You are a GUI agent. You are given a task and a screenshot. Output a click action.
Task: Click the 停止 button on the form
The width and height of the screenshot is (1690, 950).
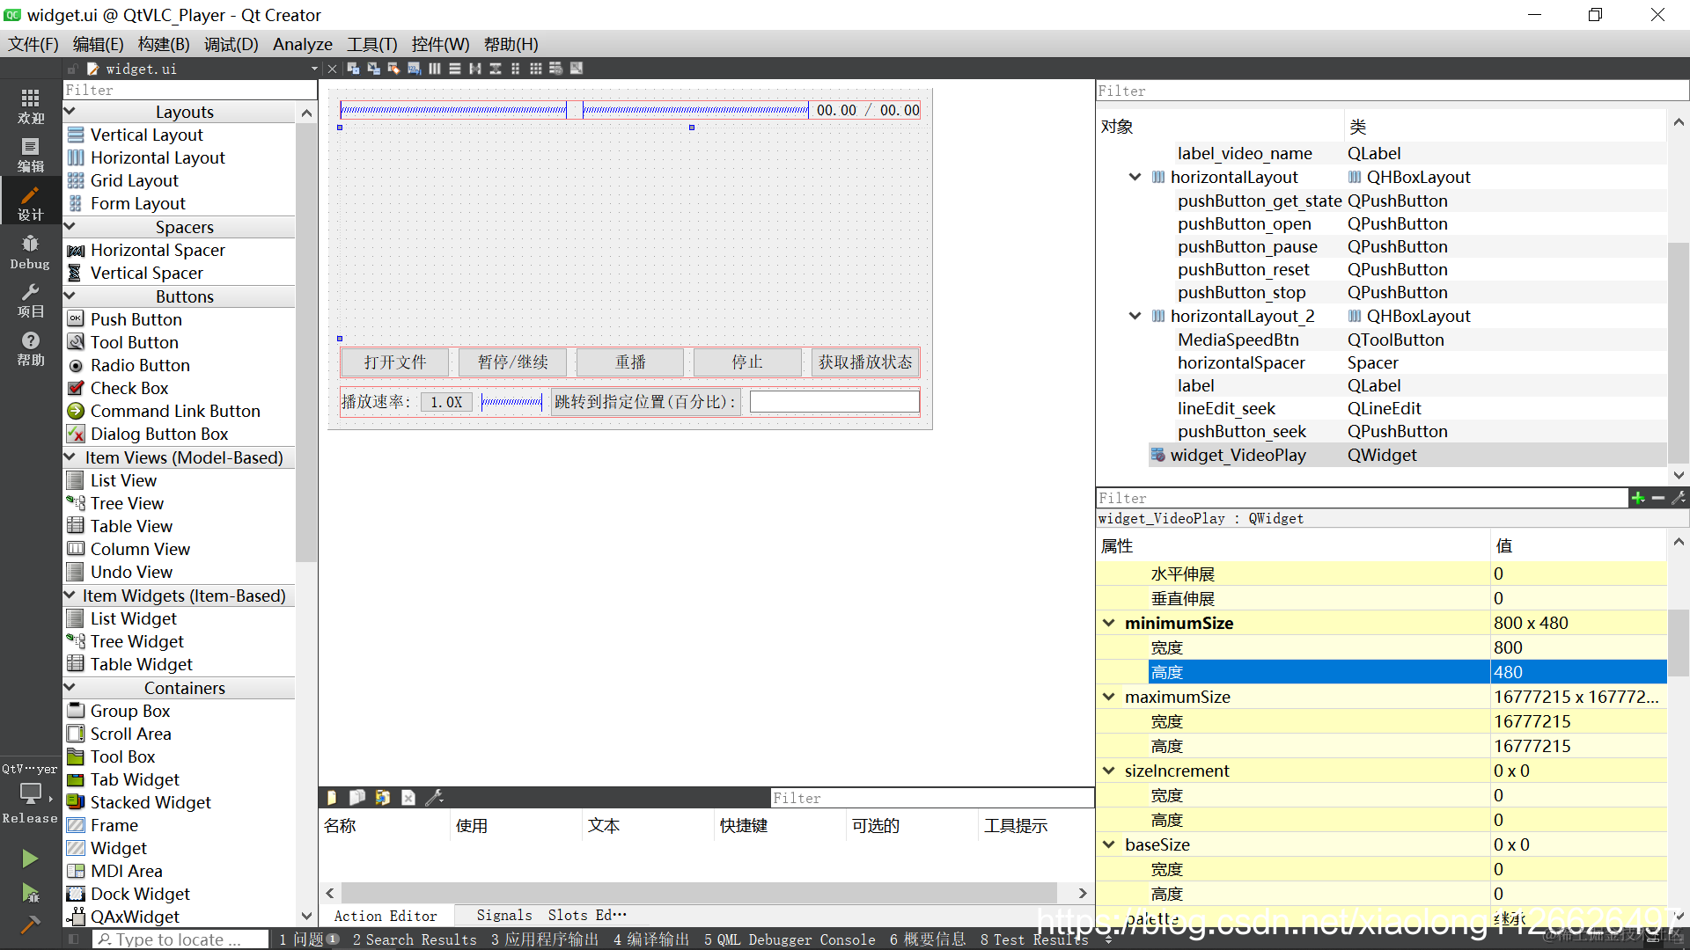[746, 362]
